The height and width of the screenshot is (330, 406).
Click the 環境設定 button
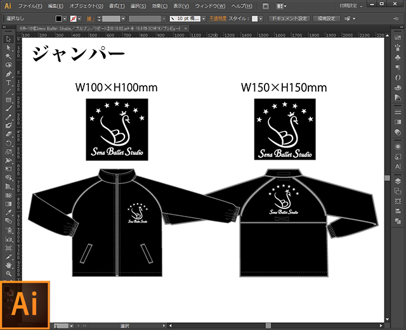click(x=327, y=18)
